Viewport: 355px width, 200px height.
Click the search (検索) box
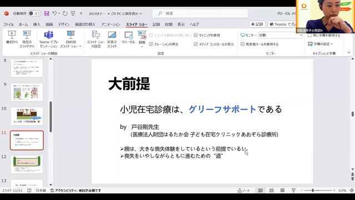point(200,13)
